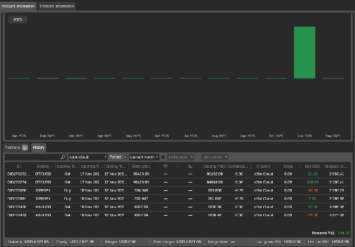Sort by the Net USD column header

pos(312,167)
